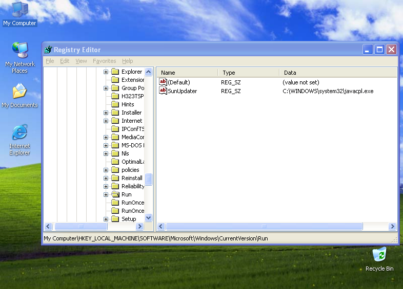
Task: Open the File menu
Action: click(50, 61)
